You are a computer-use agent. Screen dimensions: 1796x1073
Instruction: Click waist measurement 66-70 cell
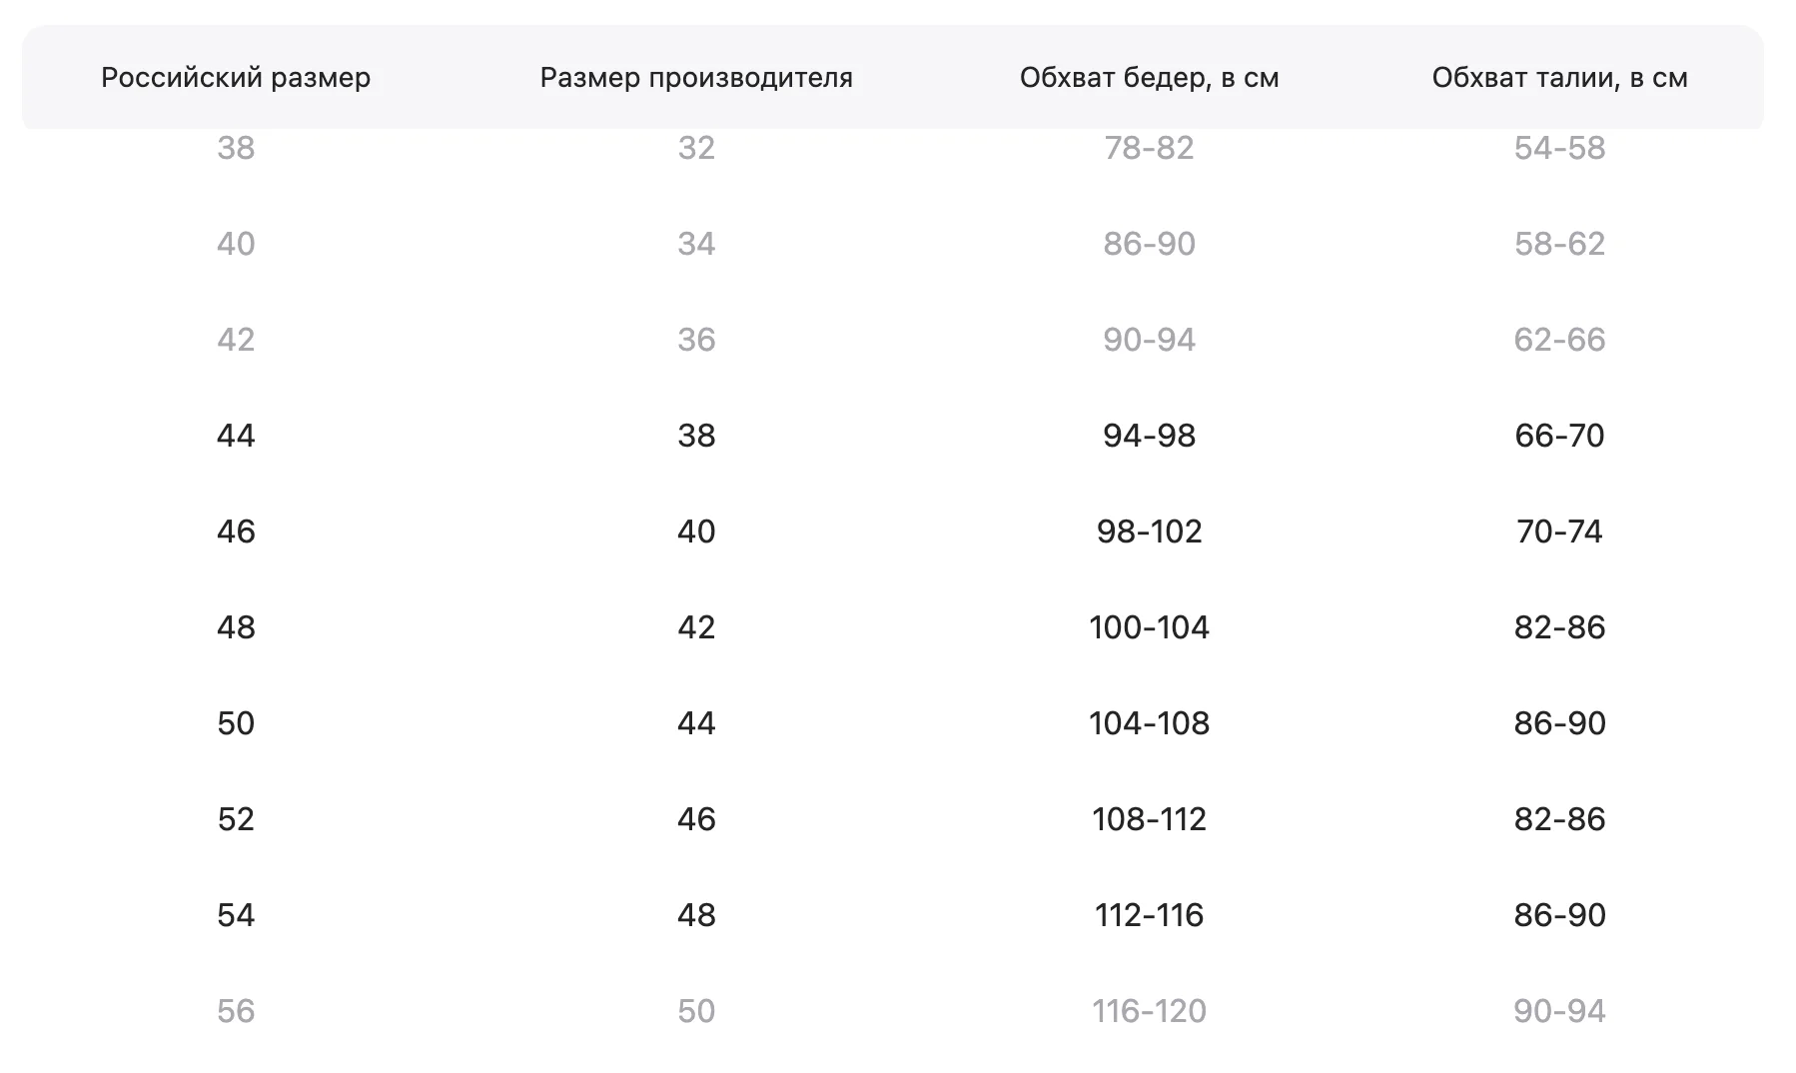tap(1559, 436)
